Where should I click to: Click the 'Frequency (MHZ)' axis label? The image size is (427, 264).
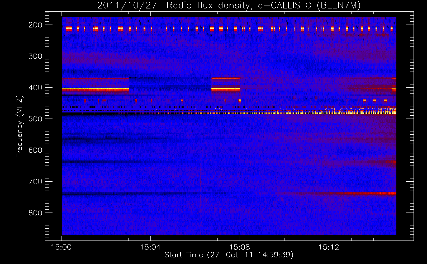coord(20,126)
